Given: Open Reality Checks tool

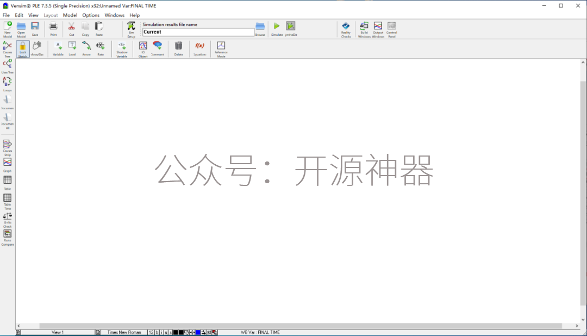Looking at the screenshot, I should pyautogui.click(x=346, y=29).
